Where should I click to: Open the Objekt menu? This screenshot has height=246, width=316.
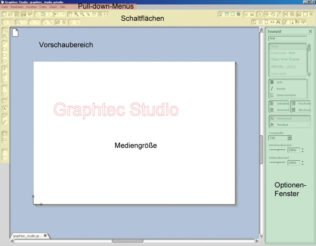click(53, 7)
